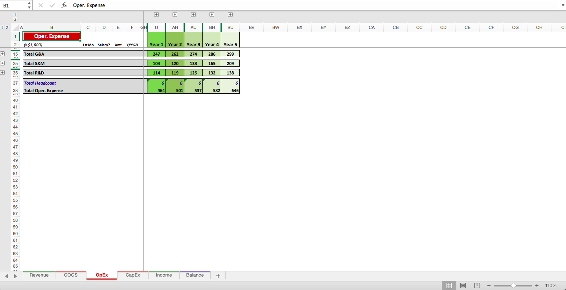Open the Income sheet tab
This screenshot has height=290, width=566.
(164, 275)
